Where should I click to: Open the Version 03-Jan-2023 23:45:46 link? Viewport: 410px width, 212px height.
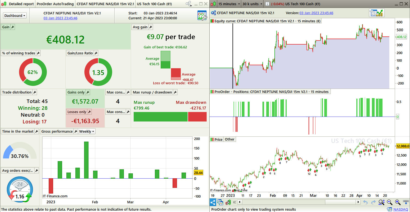click(316, 13)
